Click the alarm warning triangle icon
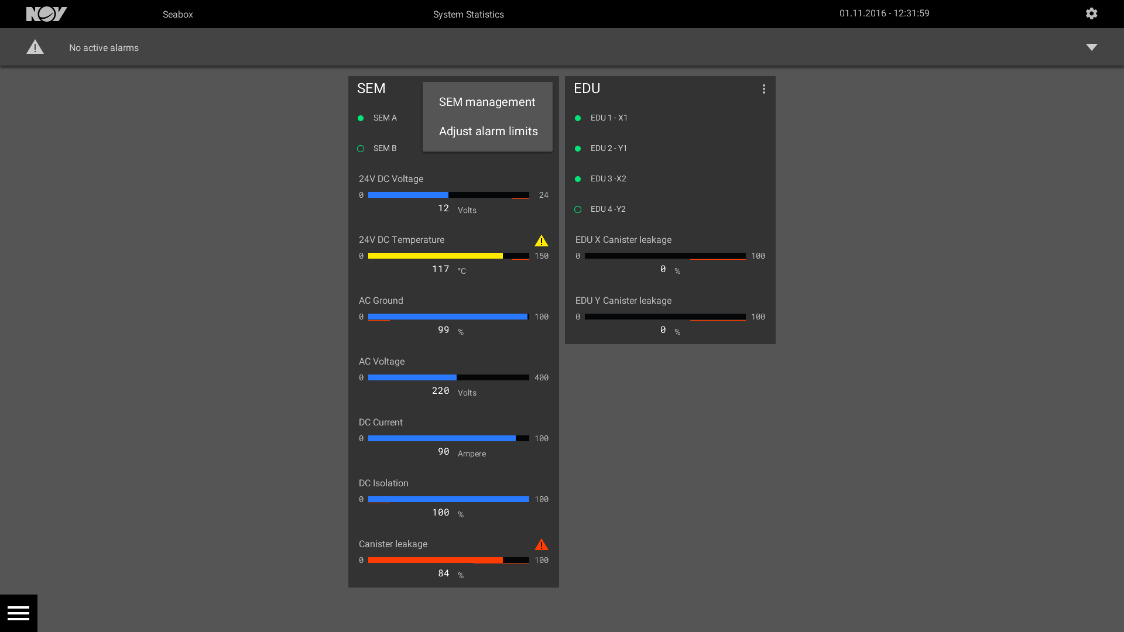Image resolution: width=1124 pixels, height=632 pixels. 35,47
